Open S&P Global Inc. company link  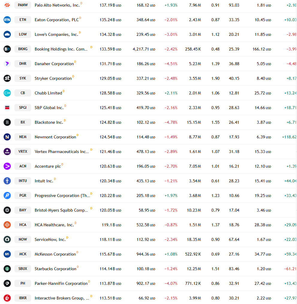49,108
